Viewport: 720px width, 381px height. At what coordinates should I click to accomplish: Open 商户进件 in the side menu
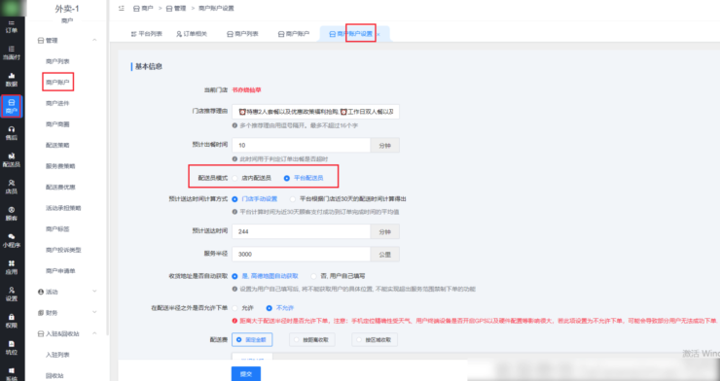(x=57, y=104)
